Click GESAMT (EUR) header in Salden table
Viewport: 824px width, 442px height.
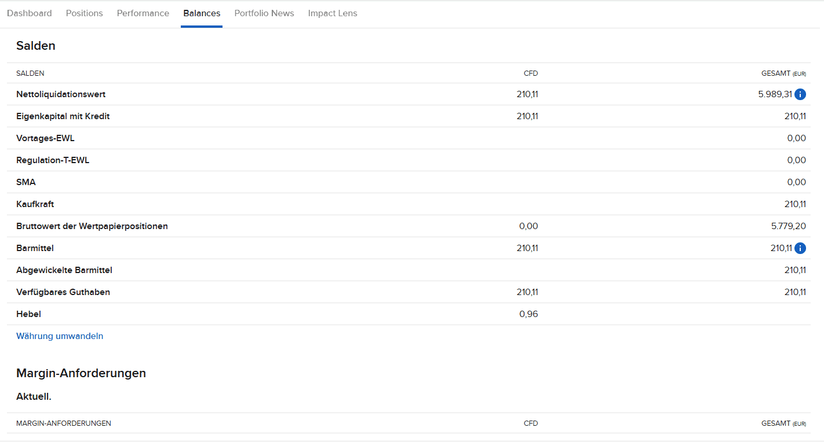coord(783,73)
